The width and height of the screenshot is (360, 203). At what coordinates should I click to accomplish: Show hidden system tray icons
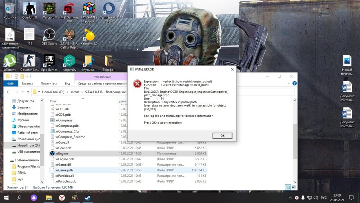click(x=290, y=198)
